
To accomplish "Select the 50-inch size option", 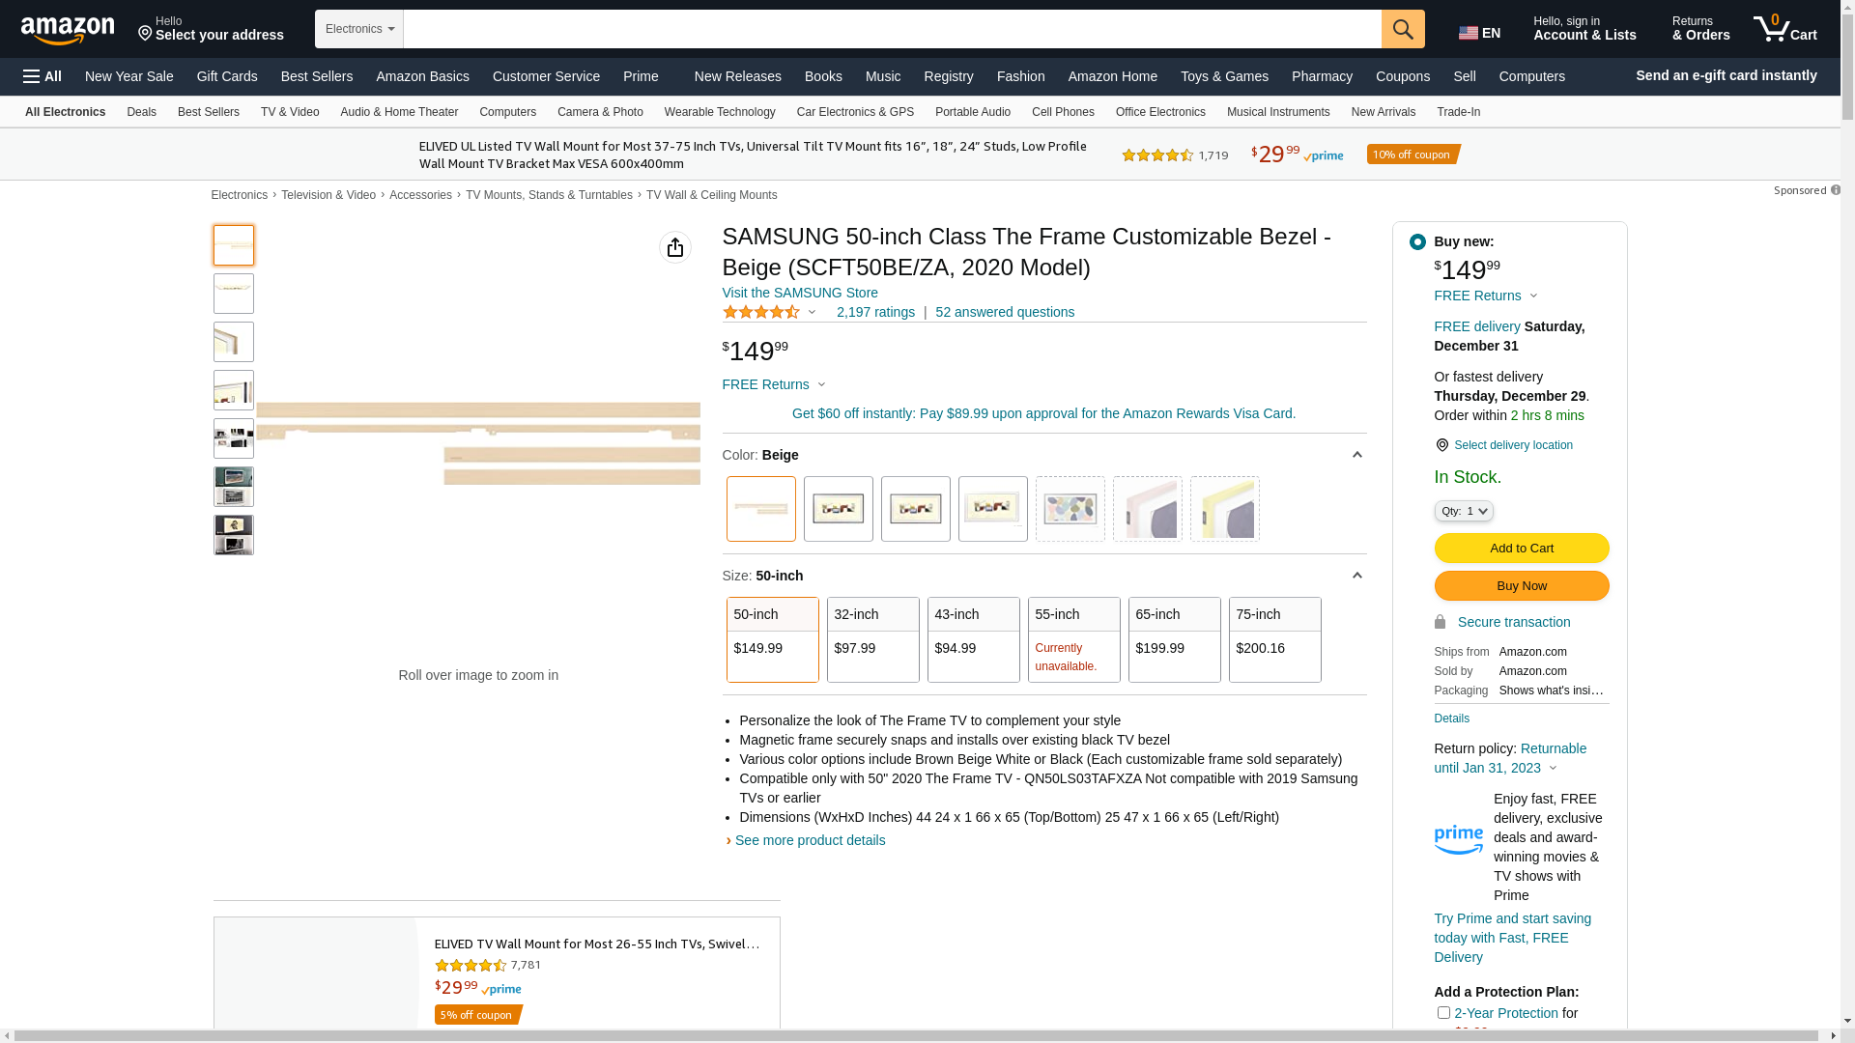I will click(x=773, y=639).
